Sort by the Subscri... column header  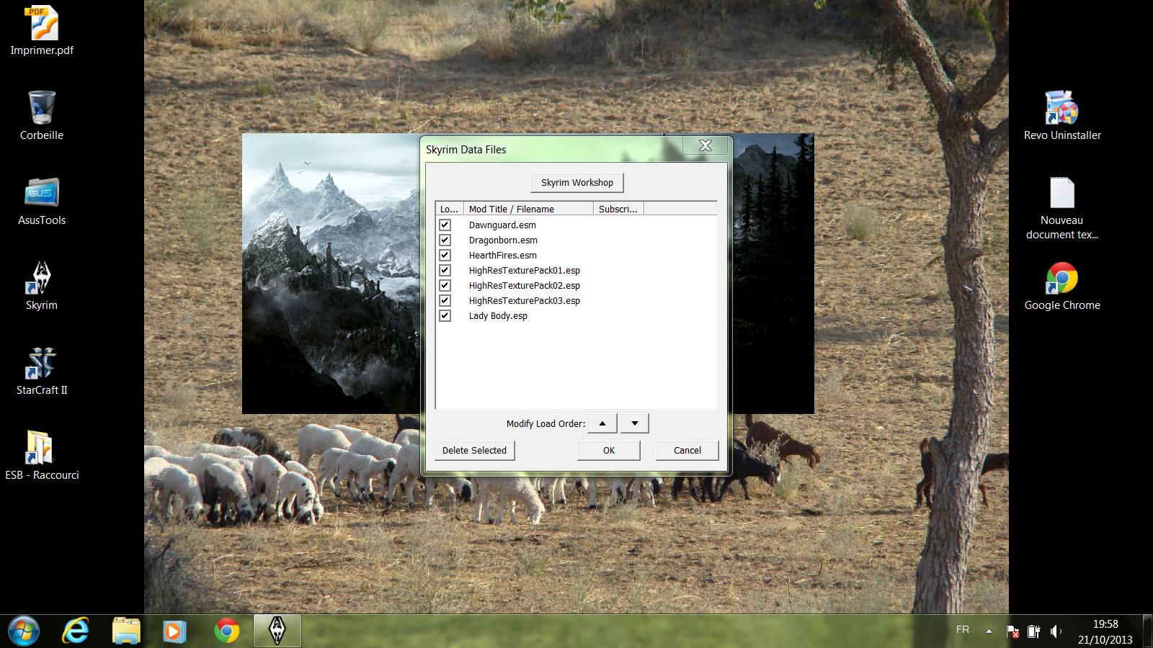tap(618, 209)
